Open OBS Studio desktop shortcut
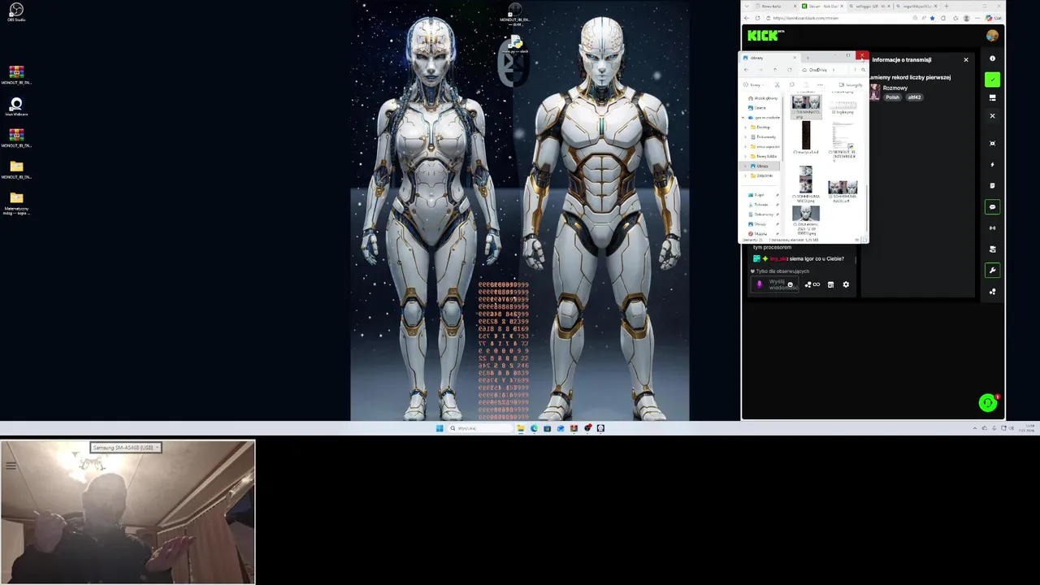 click(16, 11)
